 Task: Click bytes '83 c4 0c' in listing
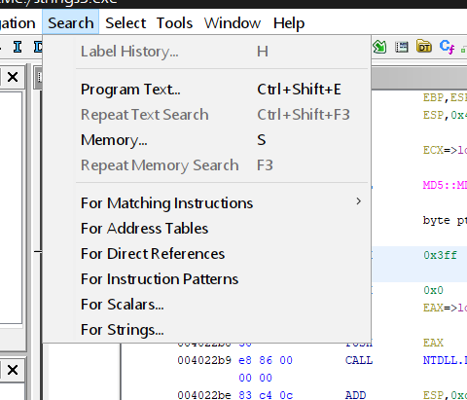click(266, 395)
